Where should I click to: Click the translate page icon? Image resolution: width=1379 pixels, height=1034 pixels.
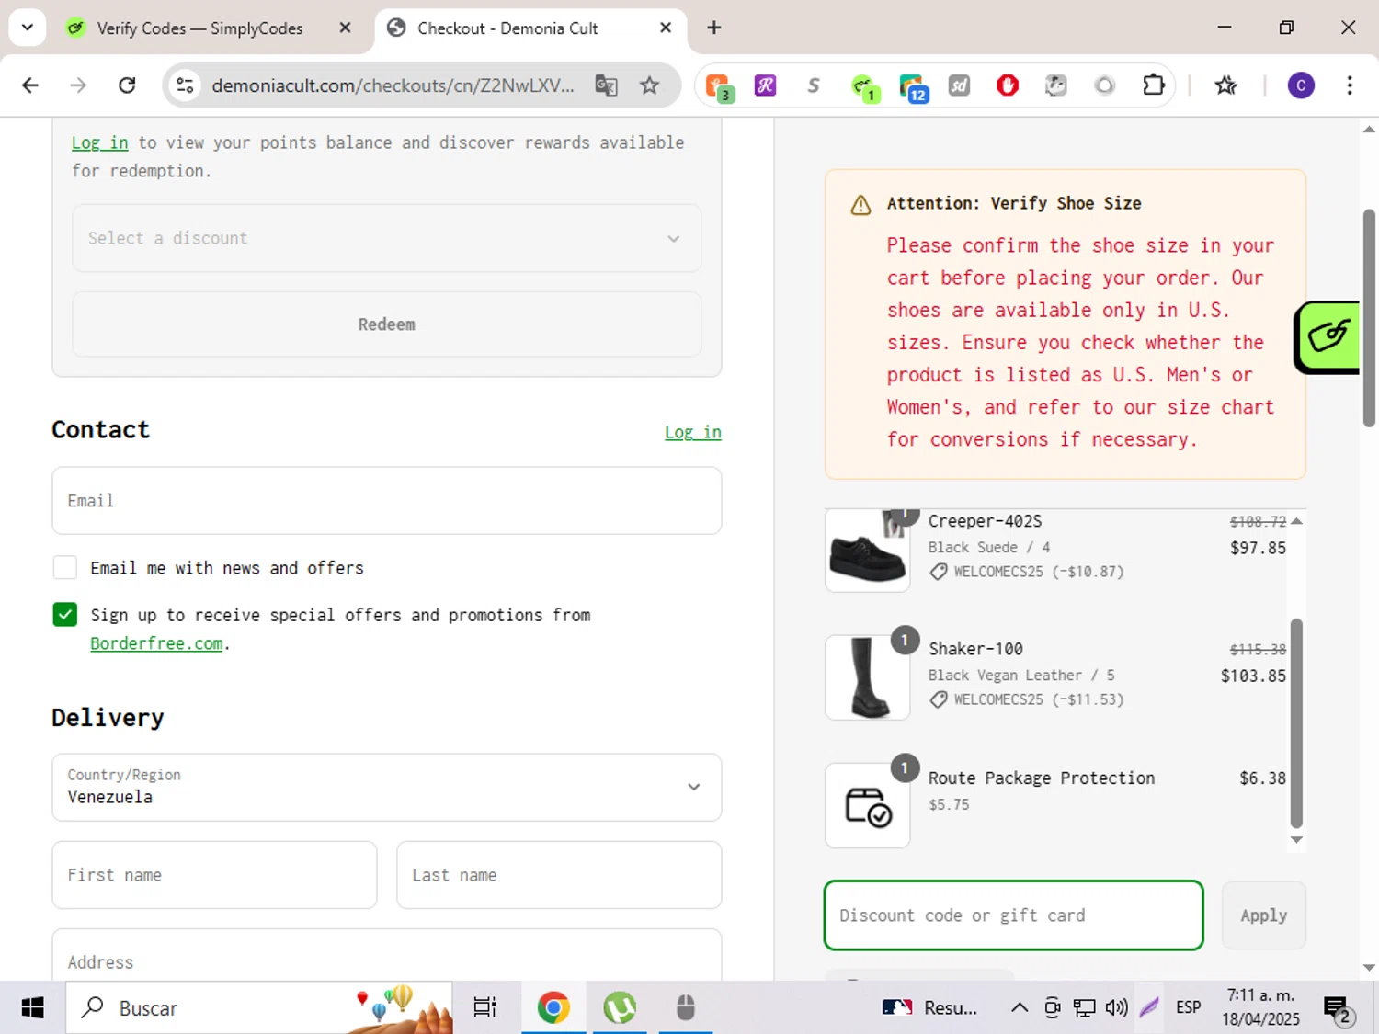(x=606, y=85)
